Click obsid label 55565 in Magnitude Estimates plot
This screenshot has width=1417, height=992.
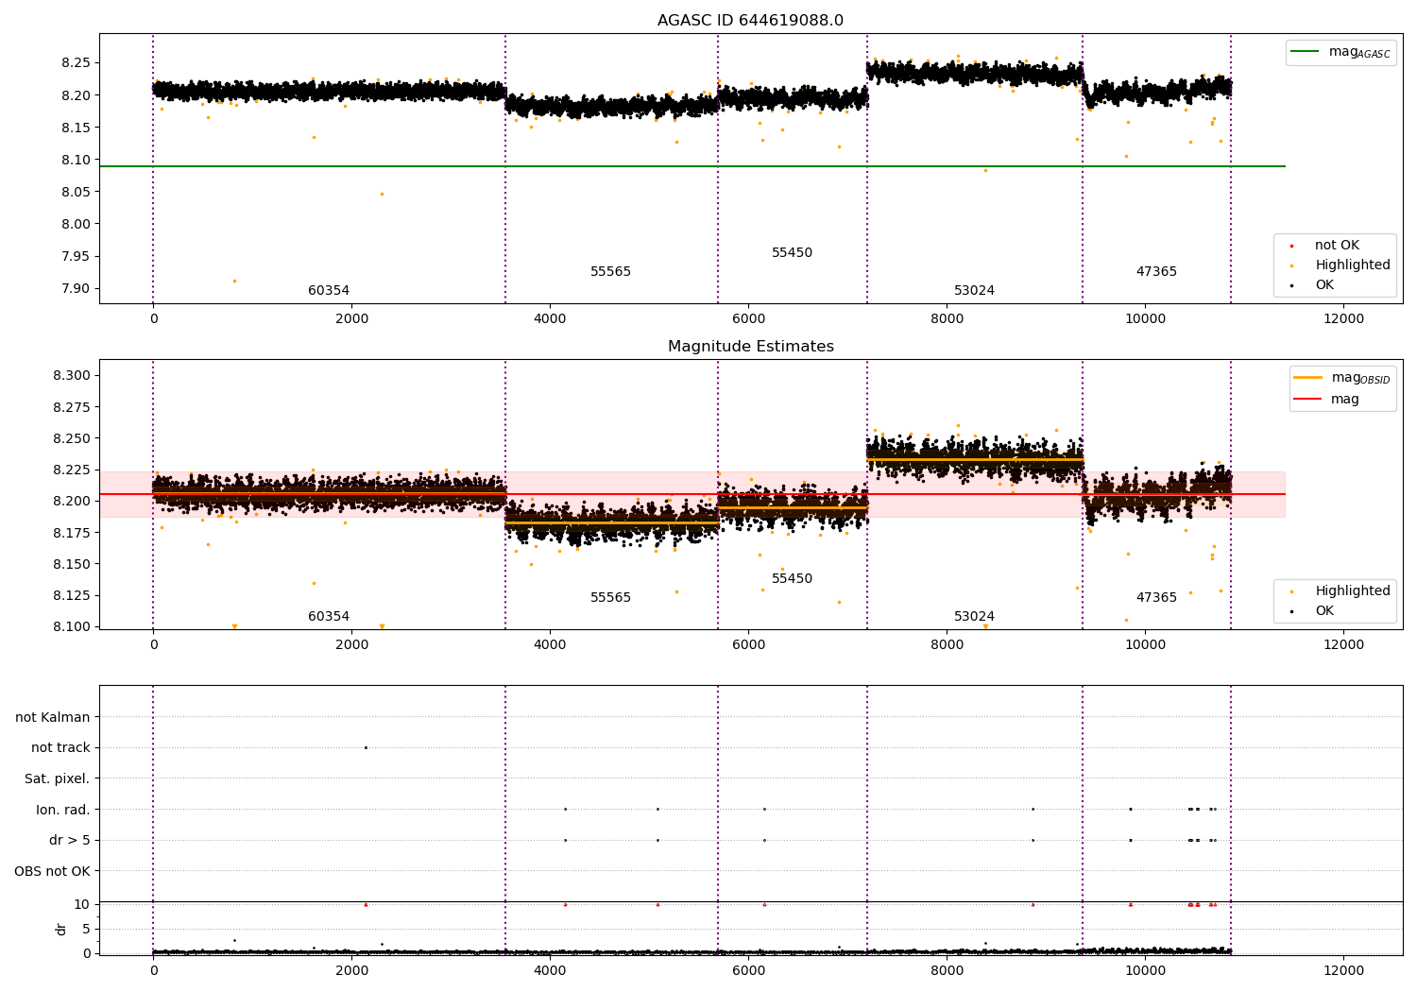[610, 598]
